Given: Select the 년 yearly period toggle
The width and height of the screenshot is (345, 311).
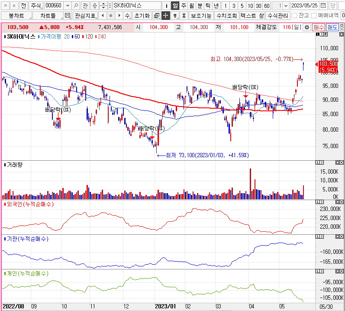Looking at the screenshot, I should pyautogui.click(x=216, y=6).
